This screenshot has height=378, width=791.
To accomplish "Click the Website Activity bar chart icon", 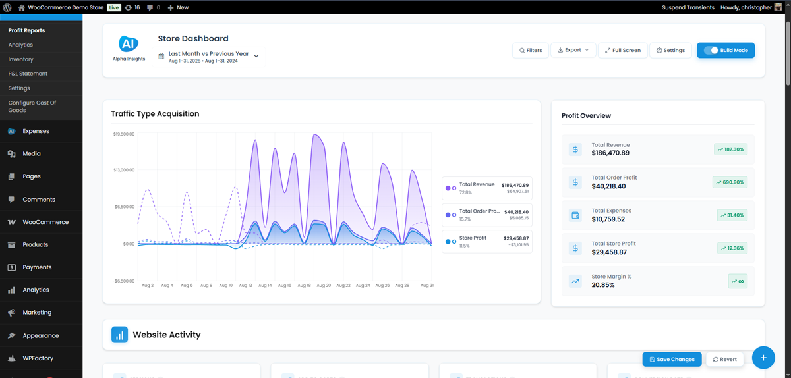I will pos(119,335).
